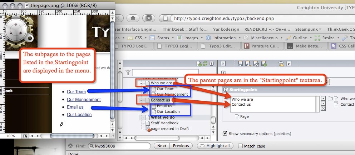Screen dimensions: 355x155
Task: Refresh the page tree with green arrows icon
Action: (205, 64)
